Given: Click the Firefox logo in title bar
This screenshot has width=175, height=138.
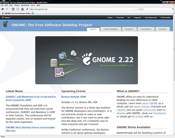Looking at the screenshot, I should coord(1,2).
